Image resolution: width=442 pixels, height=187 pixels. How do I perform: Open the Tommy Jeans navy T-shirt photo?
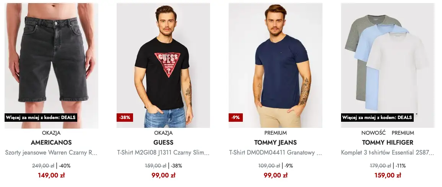point(275,66)
